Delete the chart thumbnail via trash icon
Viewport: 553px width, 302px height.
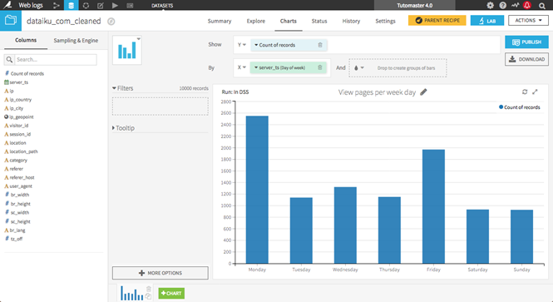click(149, 289)
